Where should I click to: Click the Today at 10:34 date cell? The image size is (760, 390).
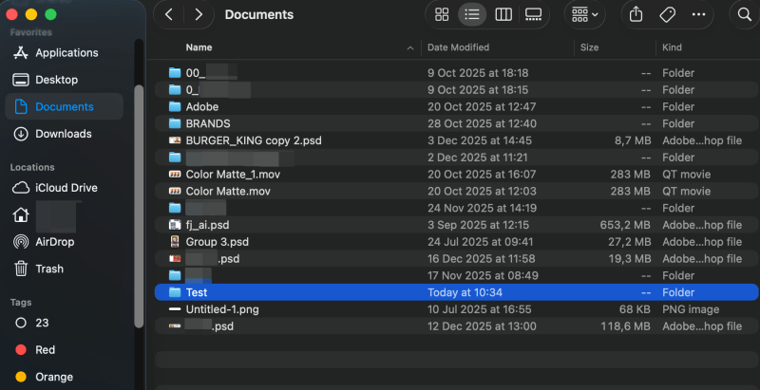[465, 292]
